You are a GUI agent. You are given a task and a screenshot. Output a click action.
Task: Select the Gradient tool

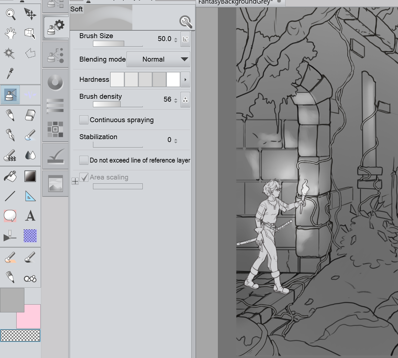(30, 176)
